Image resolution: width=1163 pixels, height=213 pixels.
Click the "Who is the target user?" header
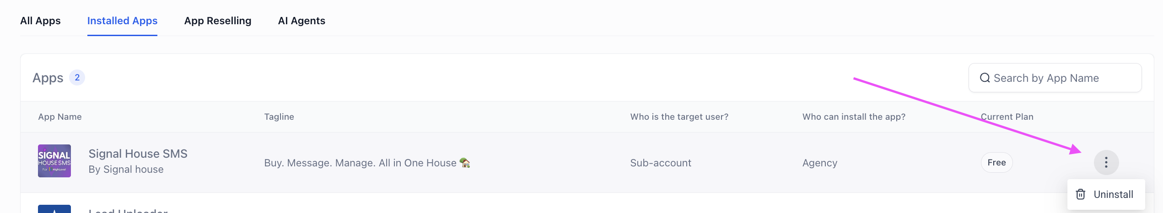pyautogui.click(x=679, y=117)
